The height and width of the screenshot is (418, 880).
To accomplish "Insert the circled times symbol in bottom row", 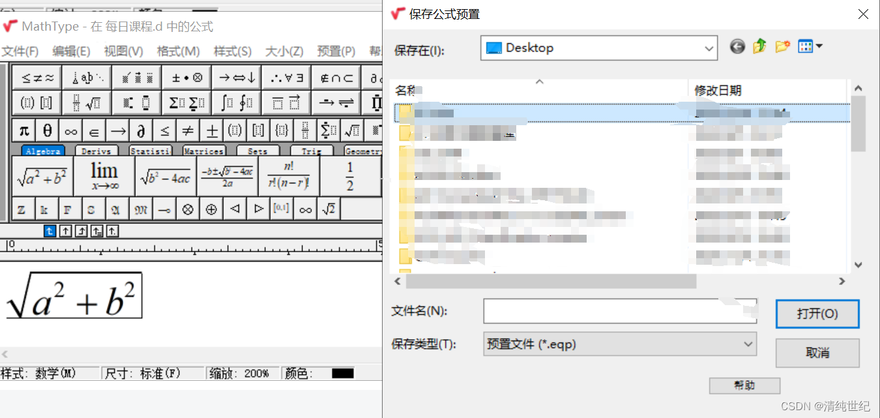I will (x=188, y=209).
